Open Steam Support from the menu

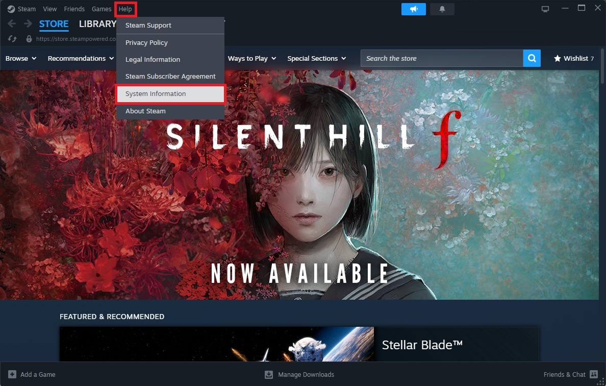click(148, 25)
